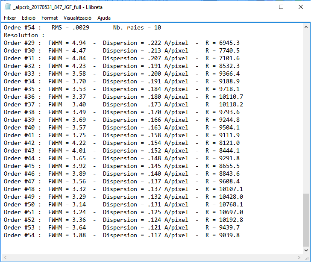This screenshot has height=262, width=311.
Task: Open the Format menu
Action: [50, 18]
